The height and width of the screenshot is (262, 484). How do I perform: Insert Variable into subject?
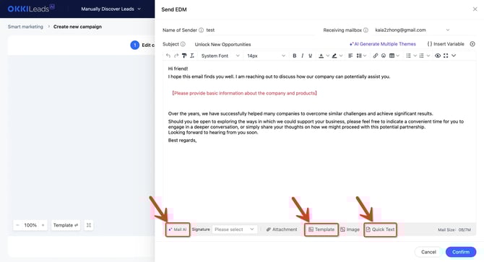(446, 44)
